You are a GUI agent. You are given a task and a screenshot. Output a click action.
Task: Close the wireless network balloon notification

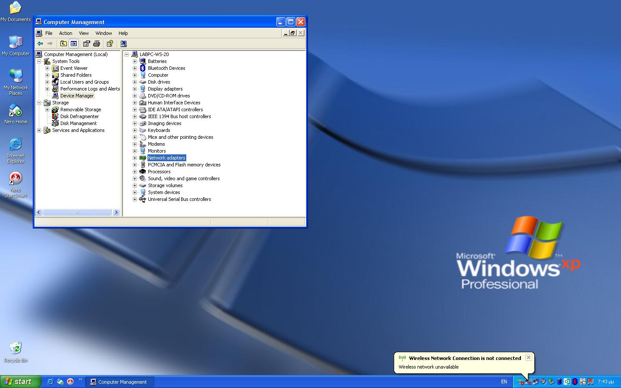point(528,358)
